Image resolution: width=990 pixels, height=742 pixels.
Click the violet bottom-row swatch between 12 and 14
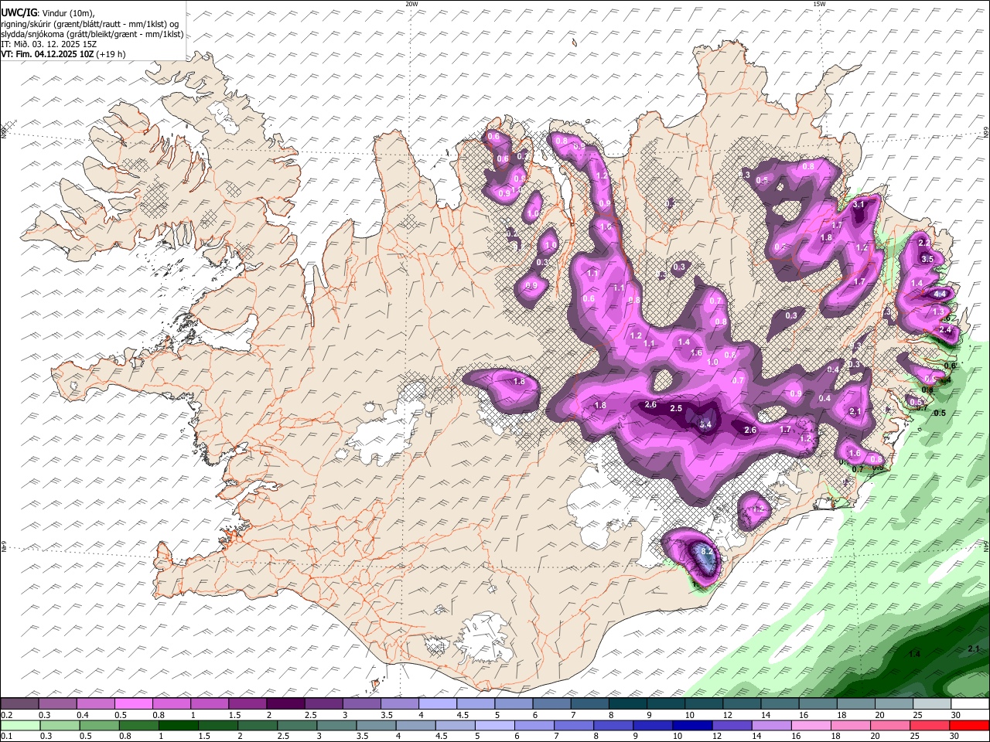click(x=732, y=725)
